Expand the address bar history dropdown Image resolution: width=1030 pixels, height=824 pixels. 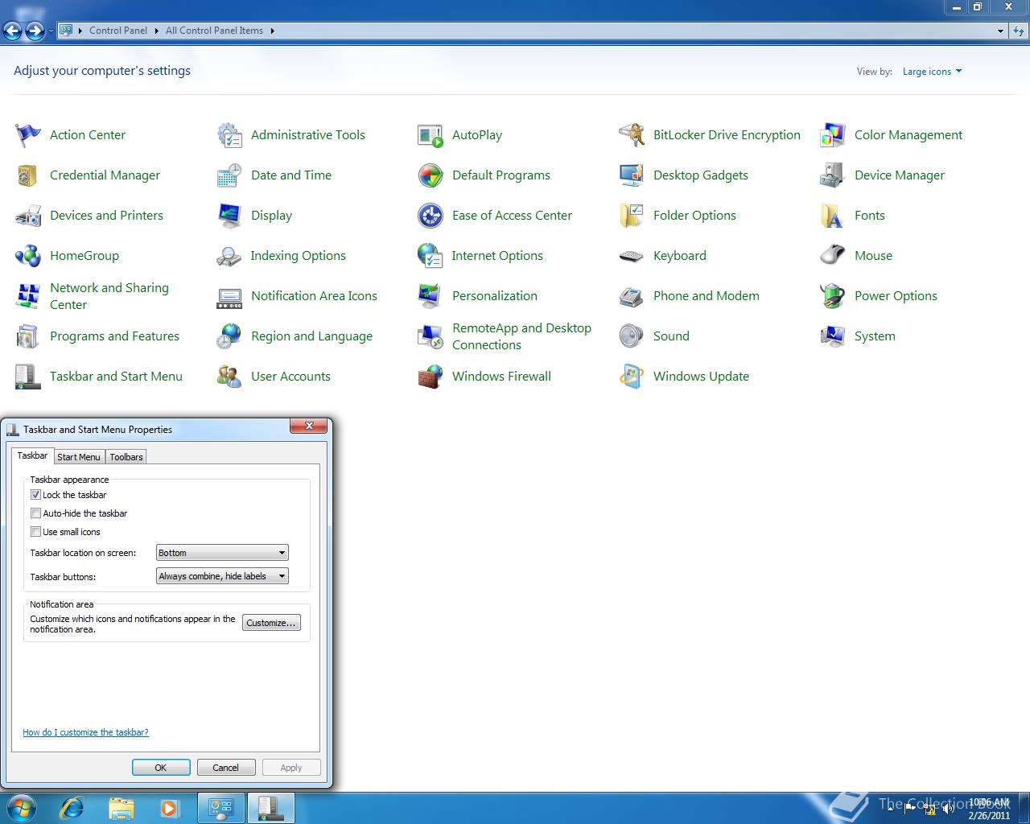1000,31
